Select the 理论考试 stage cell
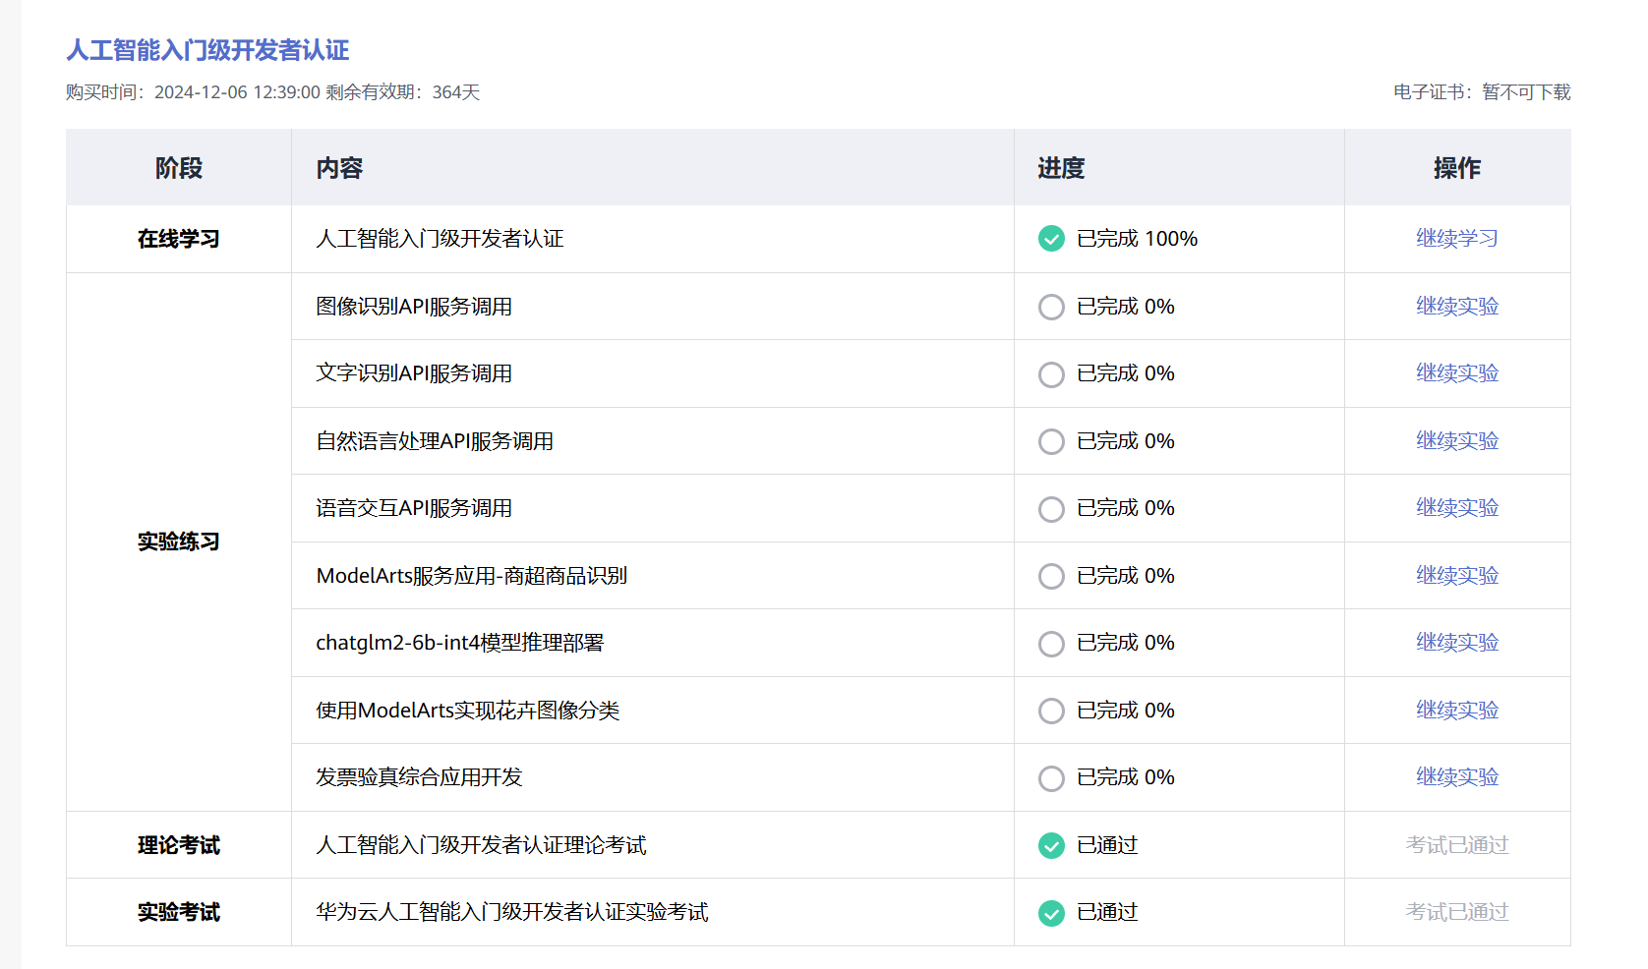The image size is (1648, 969). point(179,845)
